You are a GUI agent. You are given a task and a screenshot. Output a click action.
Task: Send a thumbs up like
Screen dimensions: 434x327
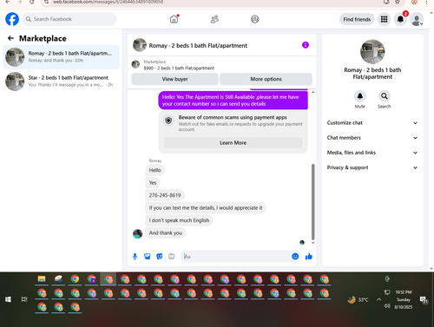click(309, 256)
